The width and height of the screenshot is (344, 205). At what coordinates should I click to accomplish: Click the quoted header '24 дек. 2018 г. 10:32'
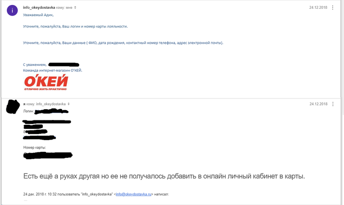pyautogui.click(x=43, y=195)
